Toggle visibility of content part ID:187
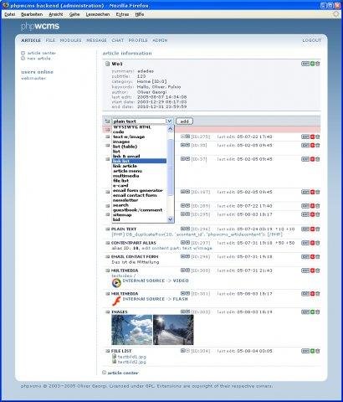 coord(312,192)
